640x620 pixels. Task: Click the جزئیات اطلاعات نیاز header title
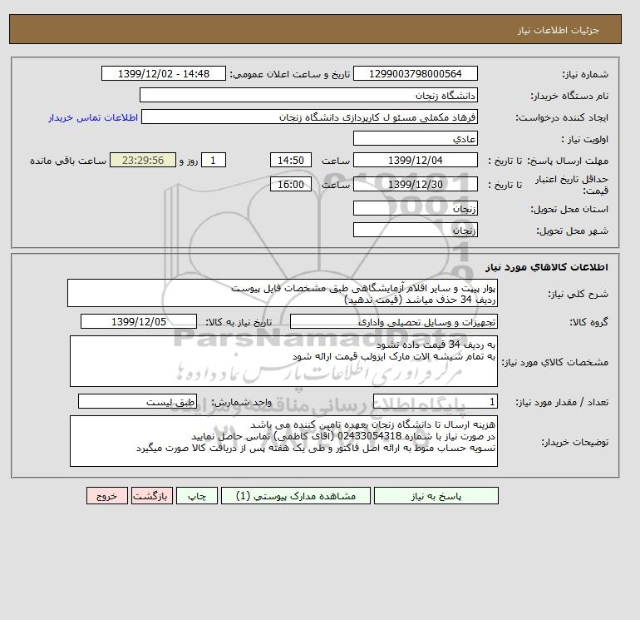click(558, 30)
